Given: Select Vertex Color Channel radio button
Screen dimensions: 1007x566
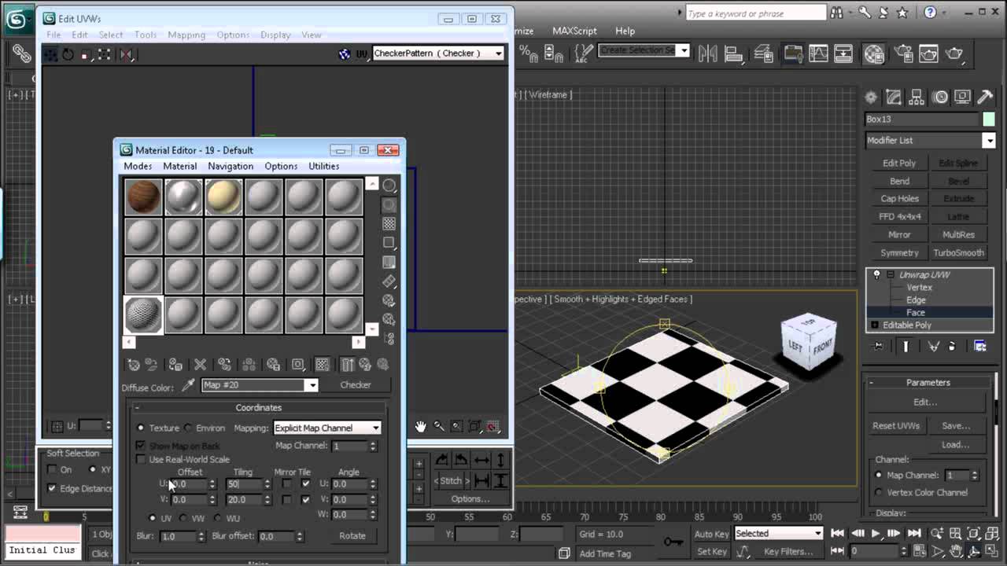Looking at the screenshot, I should pyautogui.click(x=879, y=493).
